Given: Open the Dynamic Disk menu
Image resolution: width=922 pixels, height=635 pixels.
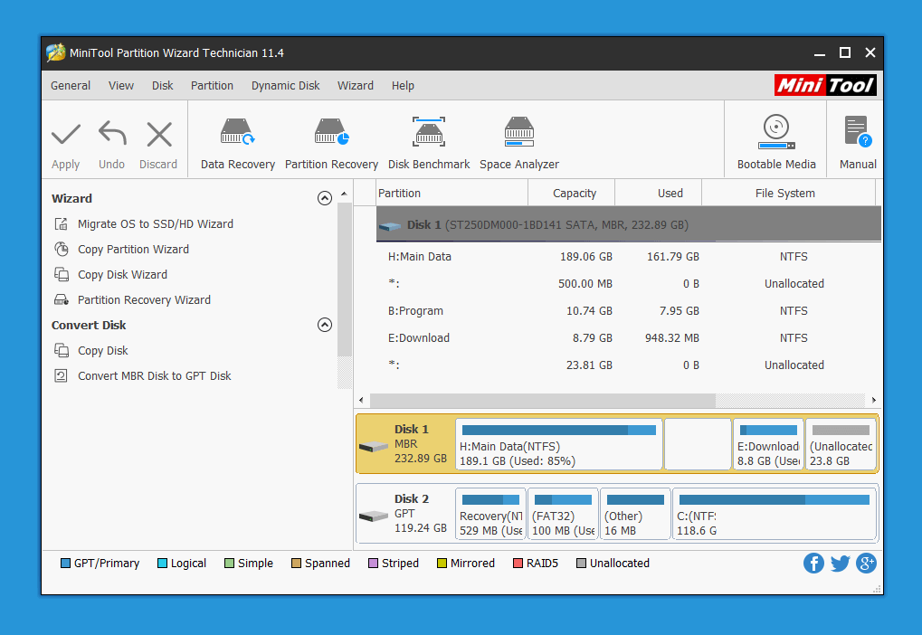Looking at the screenshot, I should (285, 86).
